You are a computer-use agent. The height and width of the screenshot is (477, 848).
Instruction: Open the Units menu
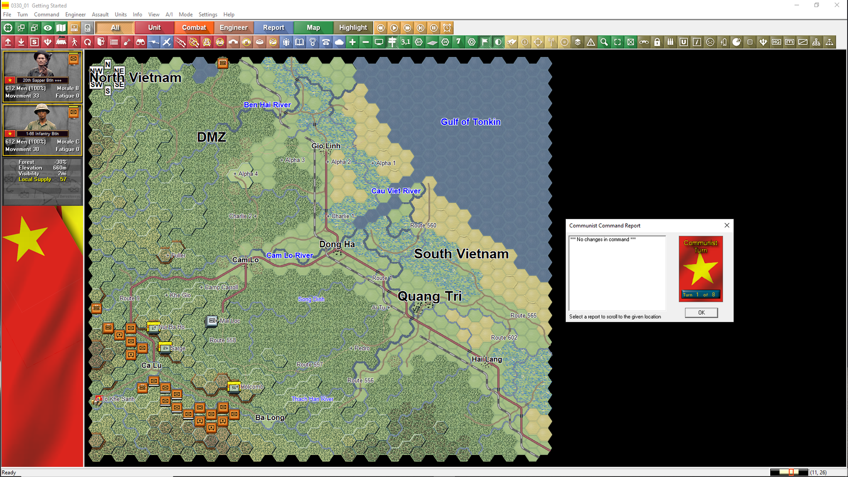(x=121, y=15)
